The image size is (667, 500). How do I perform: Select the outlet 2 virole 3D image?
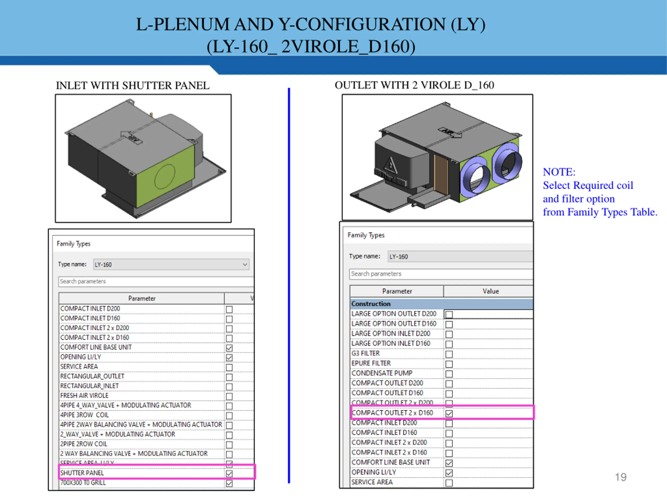pos(437,157)
